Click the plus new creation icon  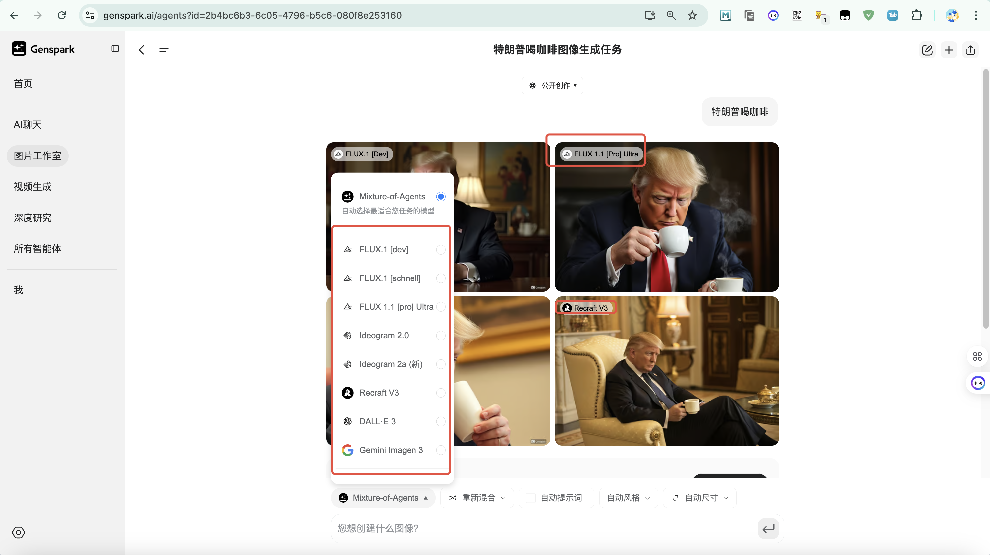(x=949, y=50)
